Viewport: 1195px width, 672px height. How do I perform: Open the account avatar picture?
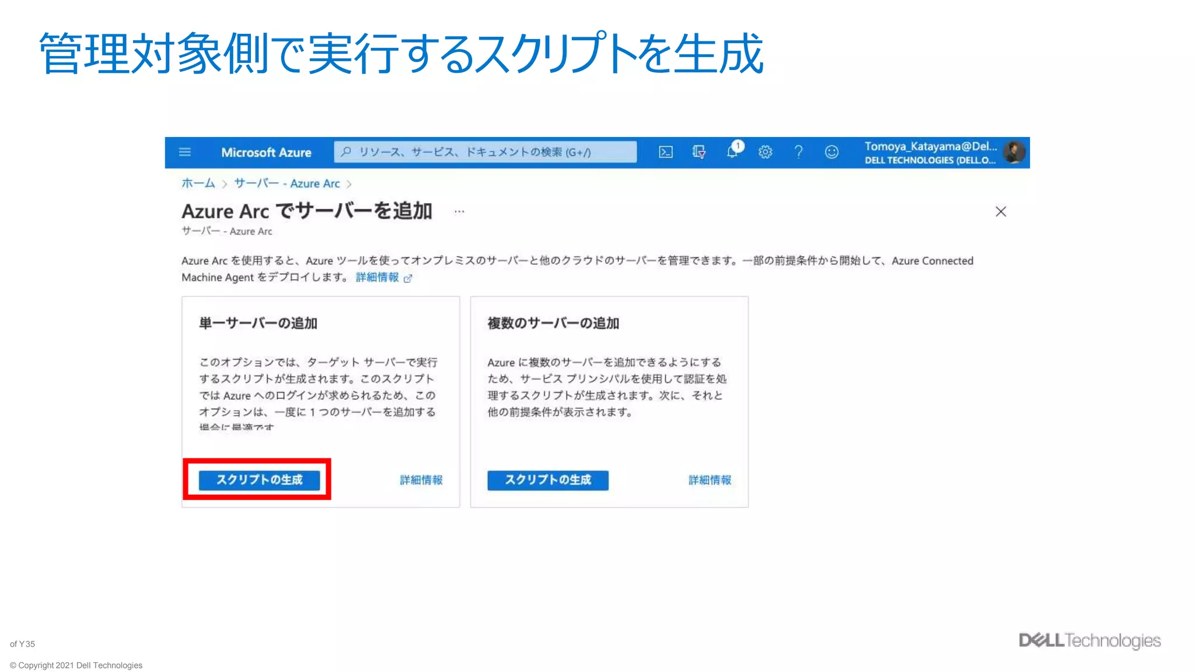point(1014,152)
